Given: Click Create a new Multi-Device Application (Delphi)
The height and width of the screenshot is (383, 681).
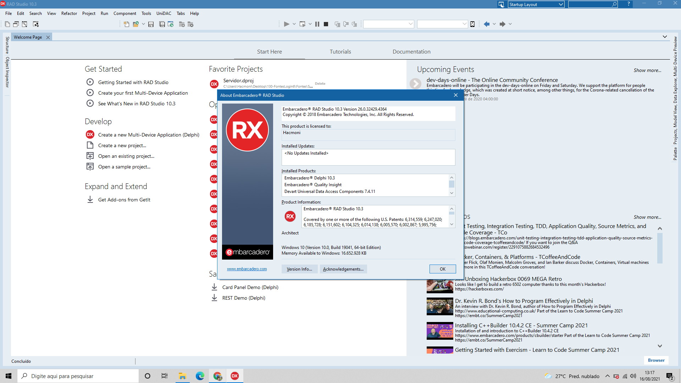Looking at the screenshot, I should tap(149, 135).
